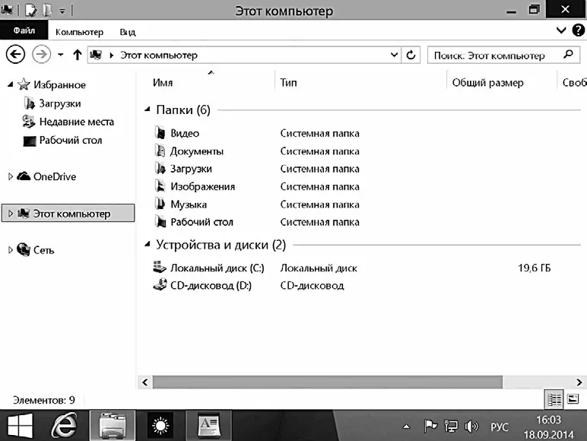Refresh the current folder view
587x441 pixels.
click(x=411, y=56)
